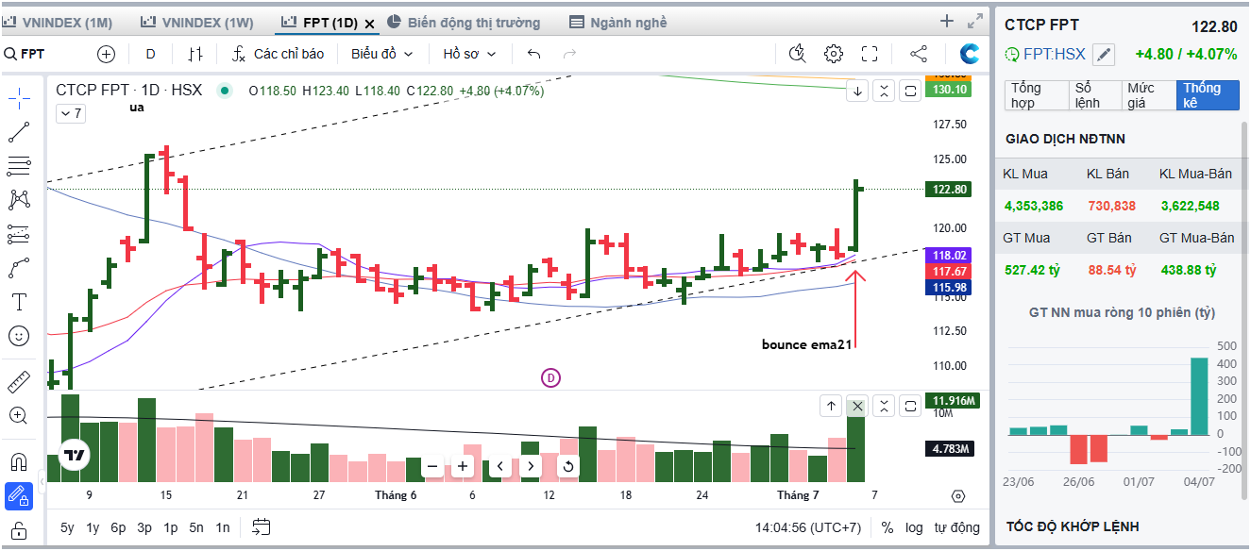The width and height of the screenshot is (1251, 551).
Task: Reset the chart view
Action: [x=567, y=466]
